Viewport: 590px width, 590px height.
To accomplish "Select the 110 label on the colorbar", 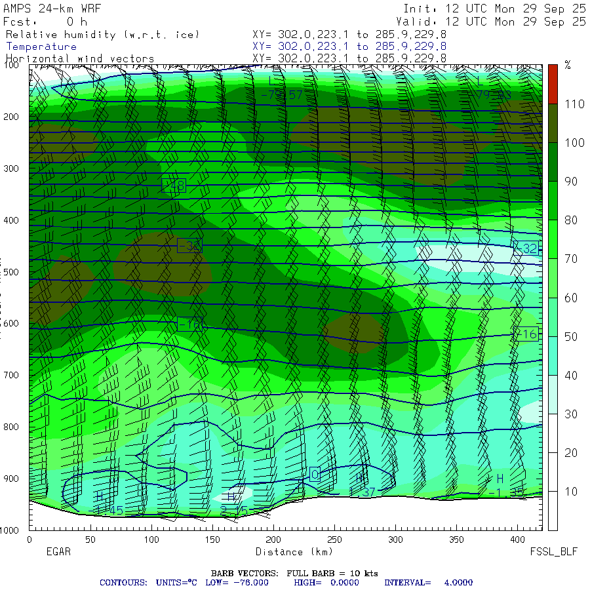I will pos(574,104).
